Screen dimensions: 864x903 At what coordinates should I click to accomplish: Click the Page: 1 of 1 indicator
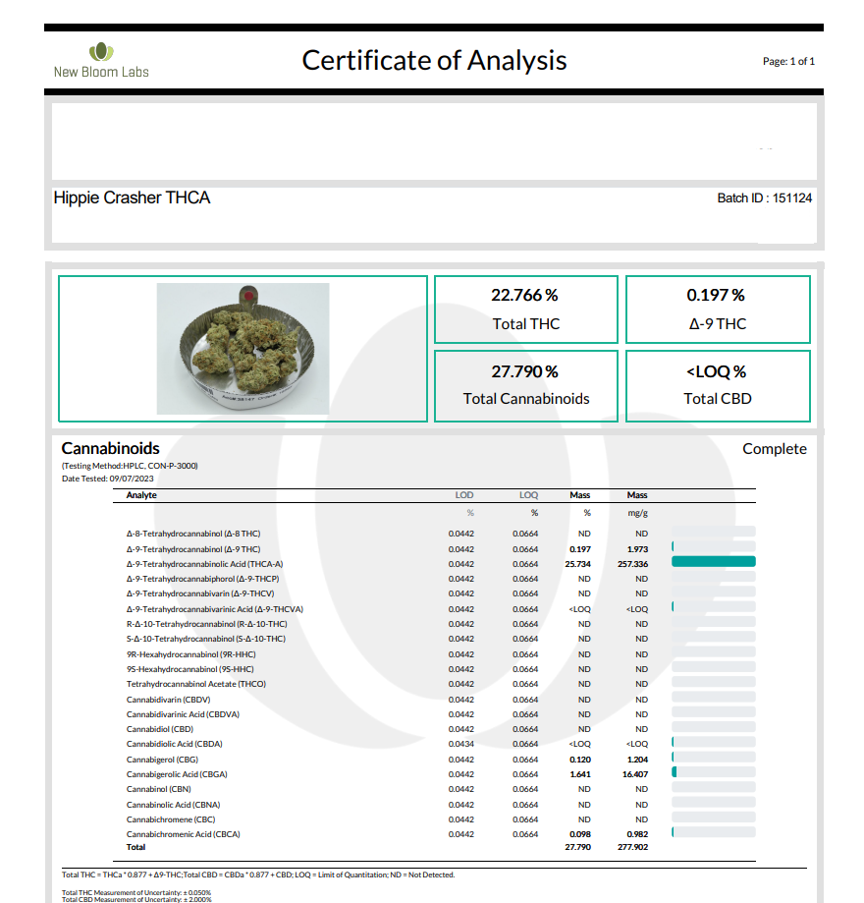(x=788, y=61)
